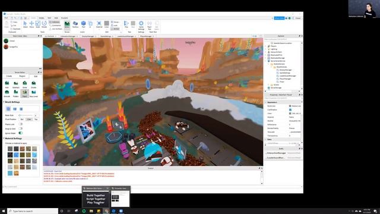Toggle the CastShadow checkbox in Properties

point(290,109)
